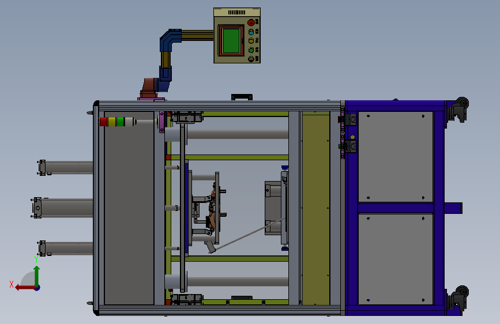Select the blue cross member between the gray panels

tap(396, 208)
